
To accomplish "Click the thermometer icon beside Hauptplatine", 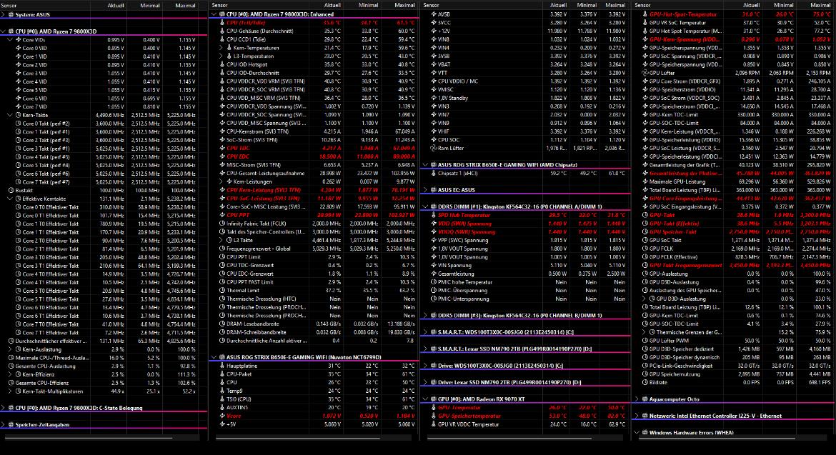I will tap(222, 366).
